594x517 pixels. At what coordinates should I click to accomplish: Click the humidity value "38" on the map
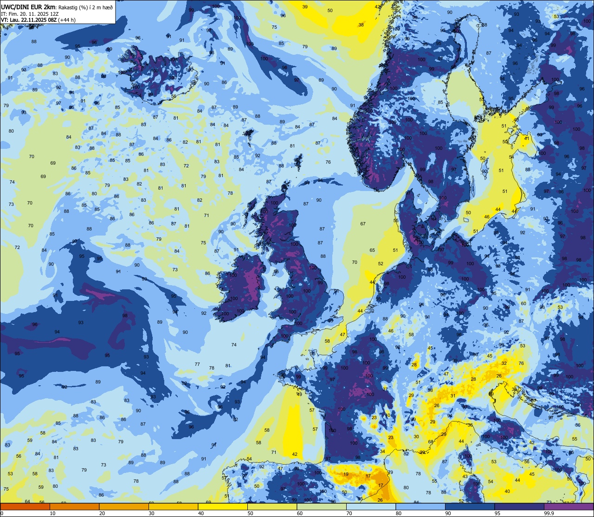click(x=361, y=25)
